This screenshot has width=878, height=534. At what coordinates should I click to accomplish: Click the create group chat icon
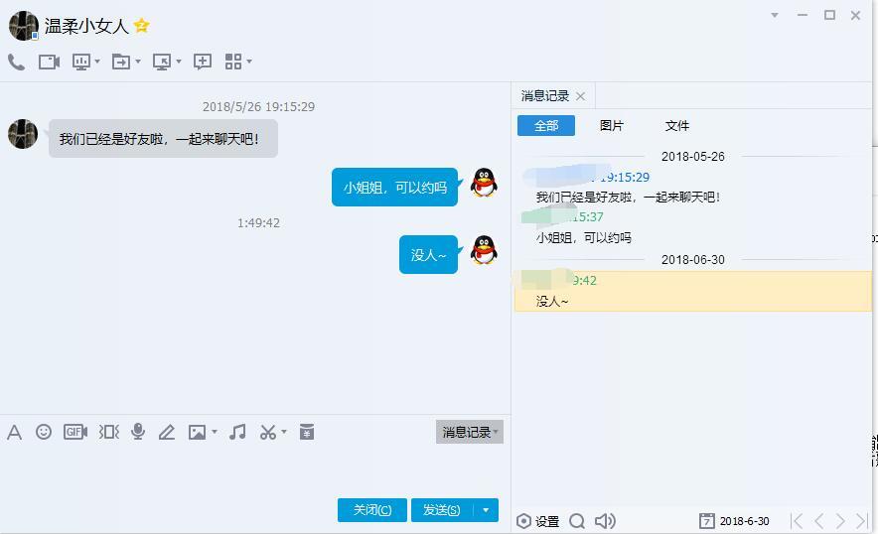tap(203, 62)
